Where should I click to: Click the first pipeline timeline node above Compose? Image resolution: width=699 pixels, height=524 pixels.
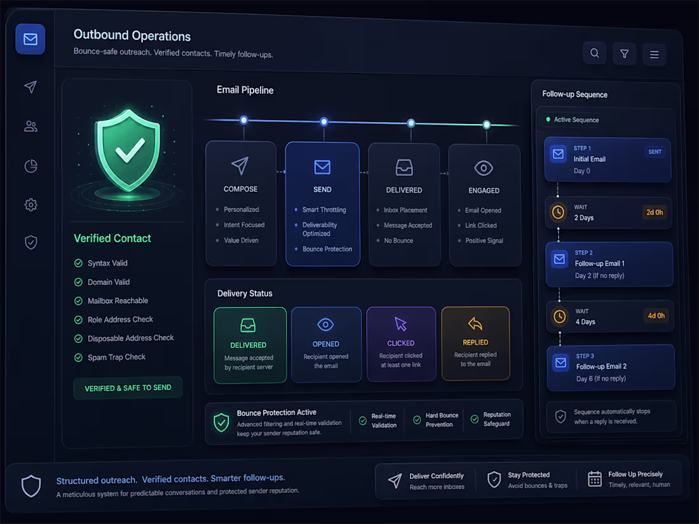pyautogui.click(x=243, y=120)
